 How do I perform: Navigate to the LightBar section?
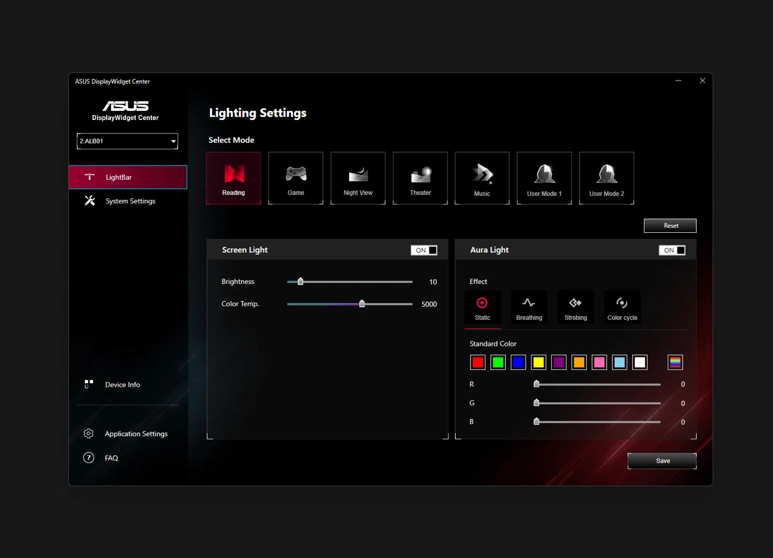[x=128, y=176]
